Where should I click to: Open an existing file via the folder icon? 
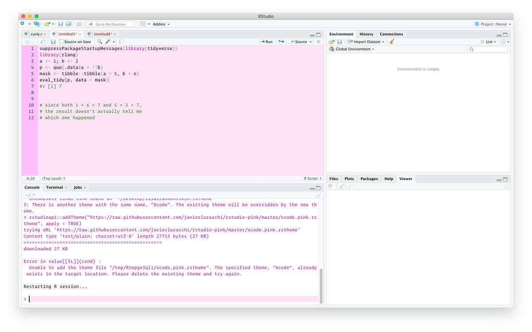pyautogui.click(x=47, y=24)
